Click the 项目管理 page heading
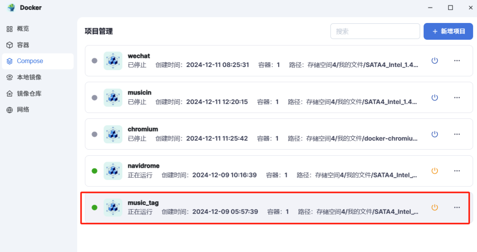This screenshot has width=477, height=252. pos(98,31)
